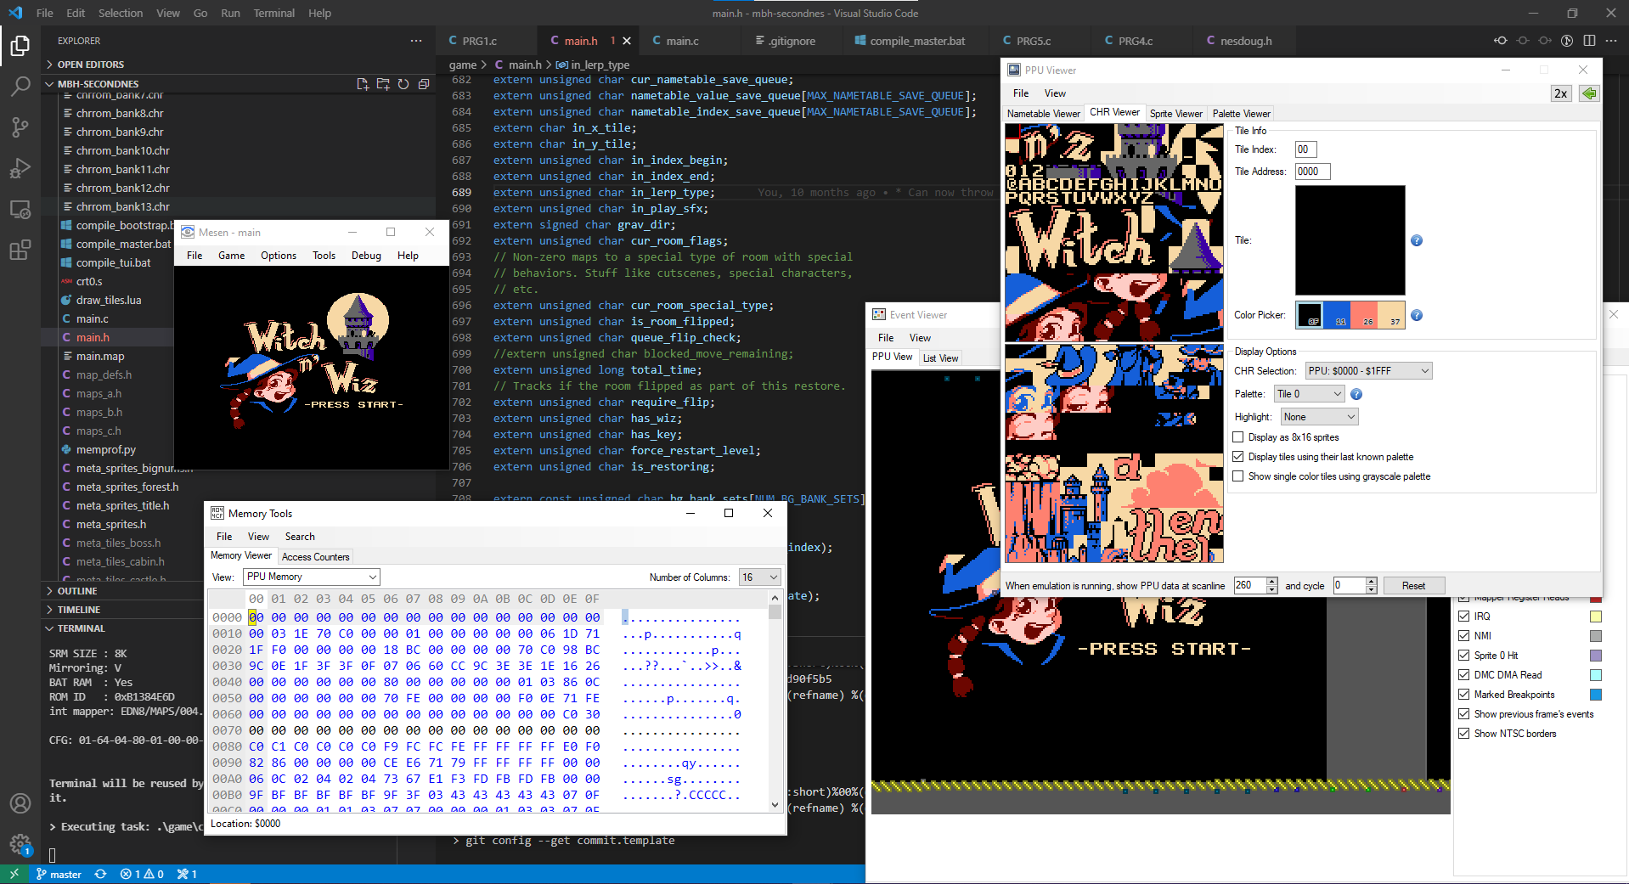This screenshot has width=1629, height=884.
Task: Uncheck Display tiles using their last known palette
Action: click(x=1238, y=457)
